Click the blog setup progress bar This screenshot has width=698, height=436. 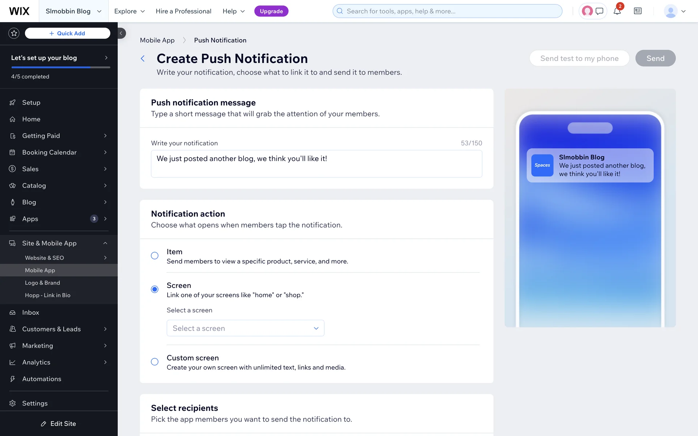pyautogui.click(x=61, y=67)
